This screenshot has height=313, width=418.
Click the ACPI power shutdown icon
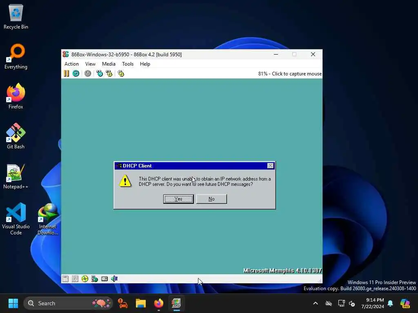pyautogui.click(x=88, y=73)
